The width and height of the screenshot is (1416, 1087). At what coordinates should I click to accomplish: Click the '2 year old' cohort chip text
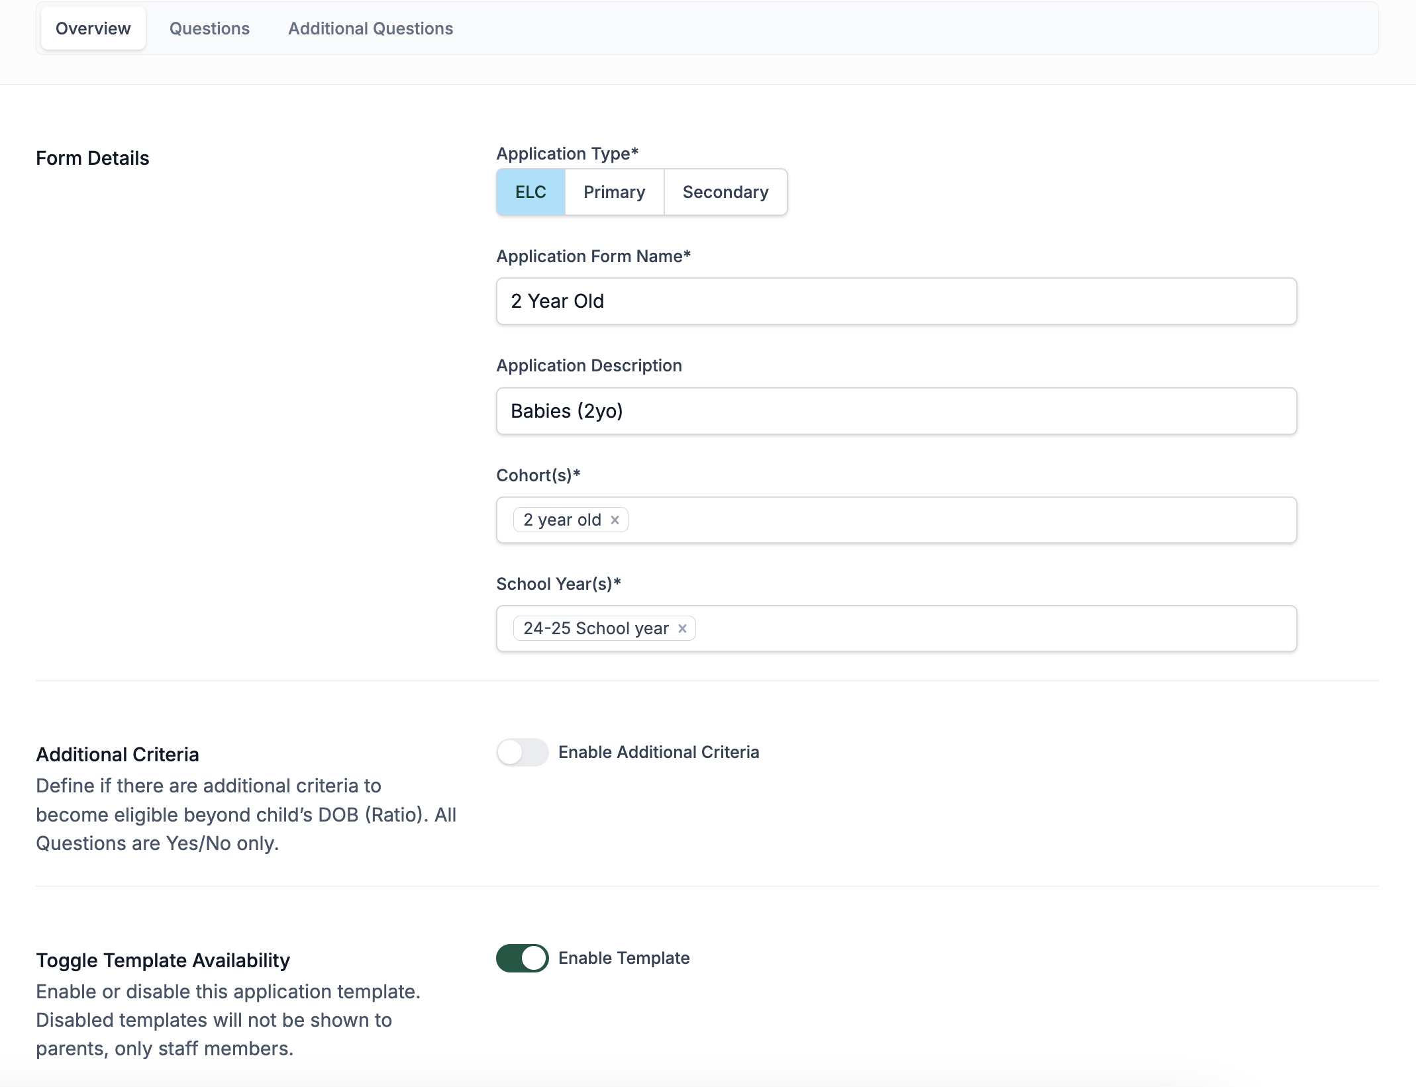pos(562,520)
